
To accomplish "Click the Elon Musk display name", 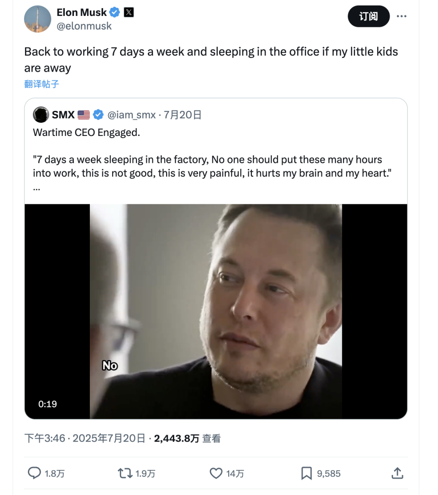I will tap(82, 12).
